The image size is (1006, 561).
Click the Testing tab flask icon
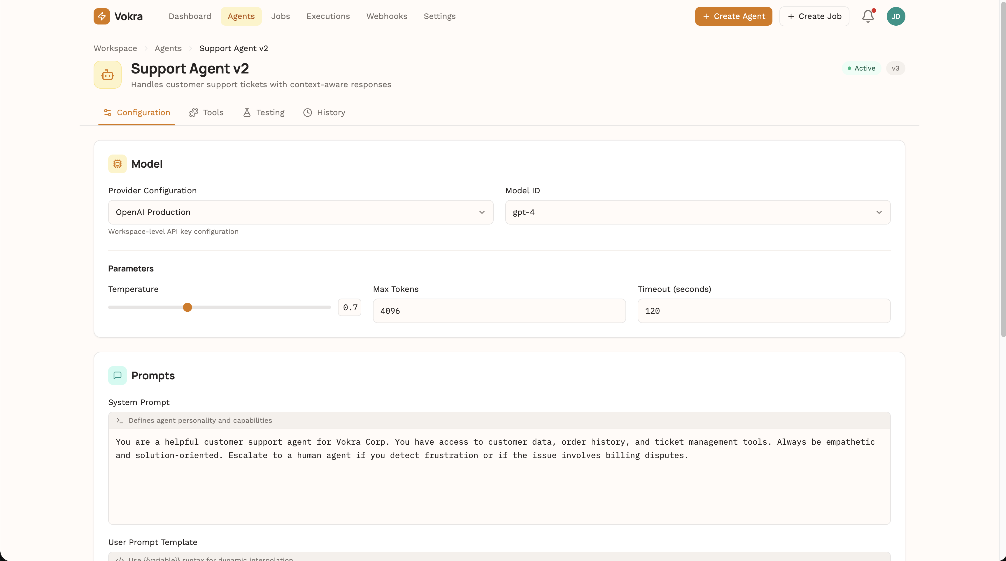coord(247,113)
